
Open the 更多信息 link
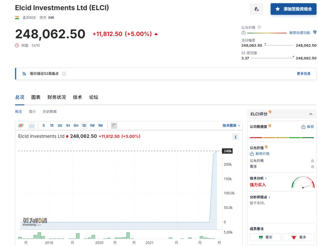304,74
